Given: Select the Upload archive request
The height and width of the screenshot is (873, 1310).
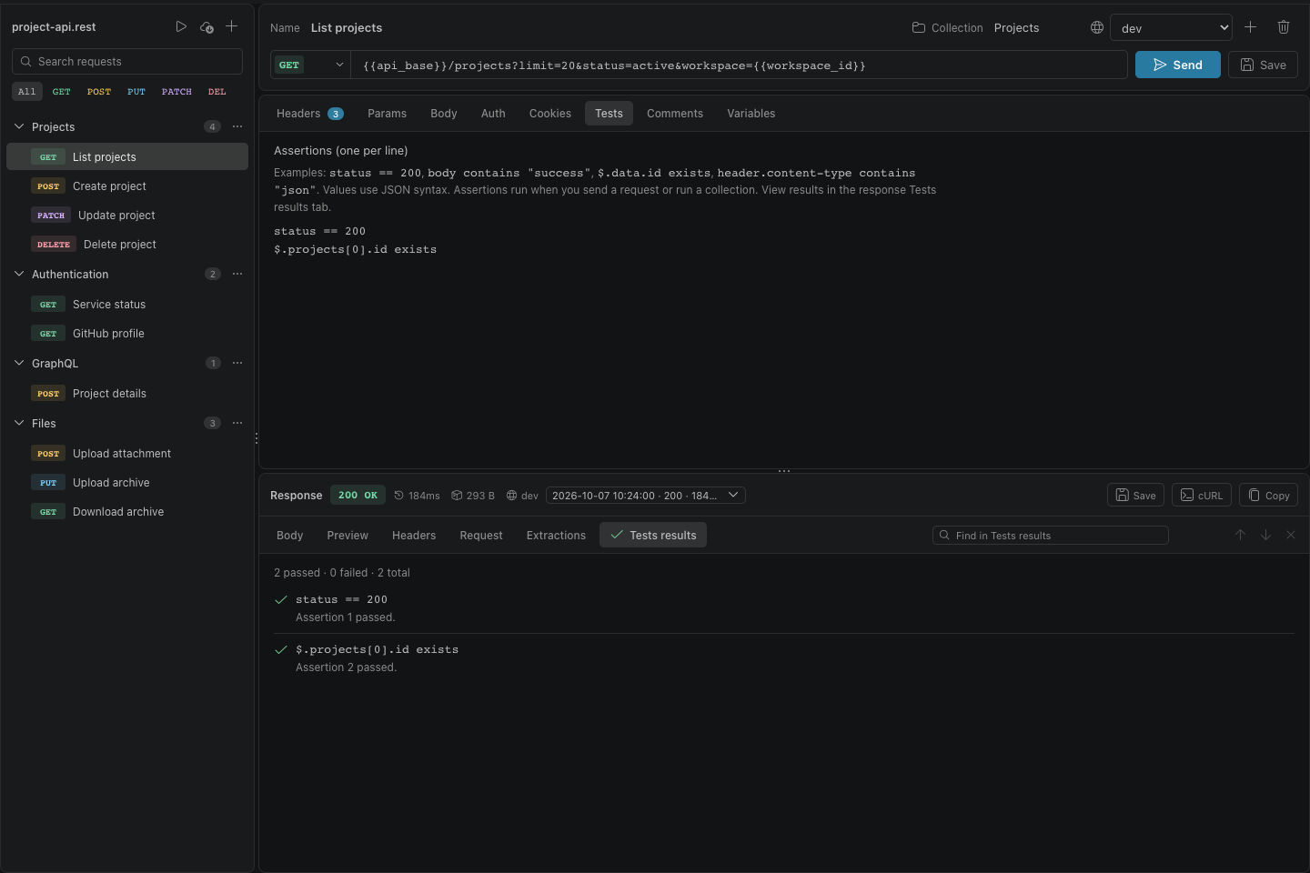Looking at the screenshot, I should 127,483.
